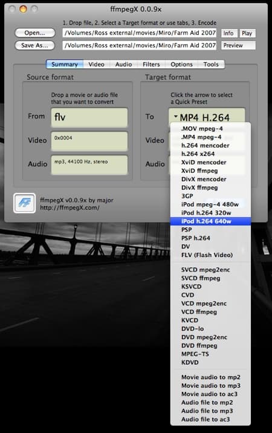Click the ffmpegX application logo icon

24,203
